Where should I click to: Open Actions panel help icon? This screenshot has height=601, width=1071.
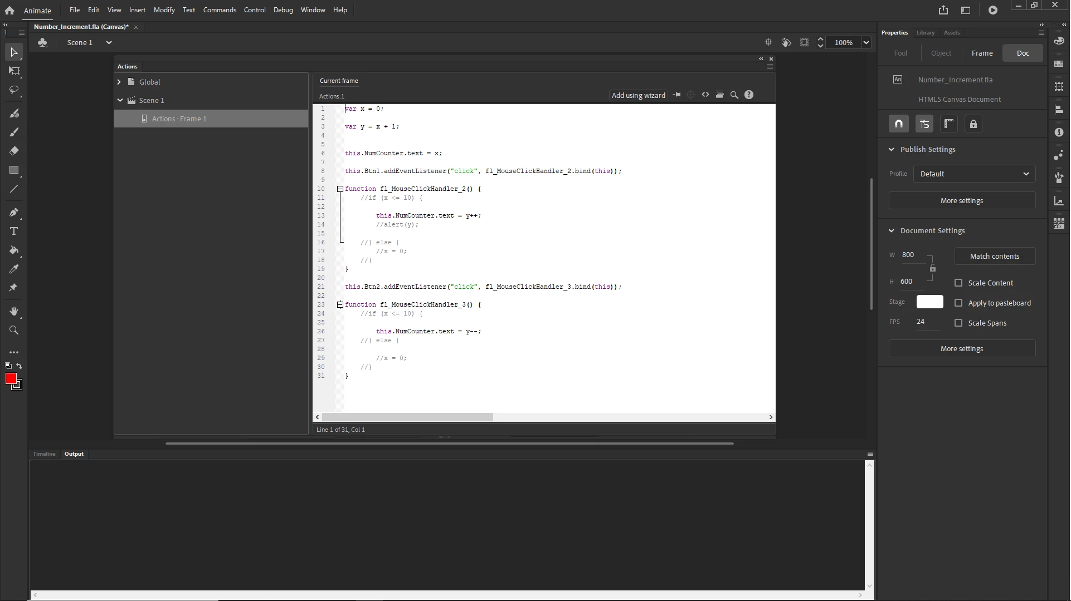tap(749, 95)
